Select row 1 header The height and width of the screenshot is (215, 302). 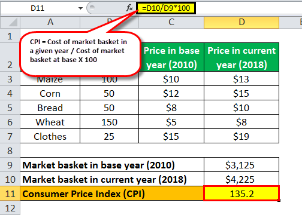10,36
